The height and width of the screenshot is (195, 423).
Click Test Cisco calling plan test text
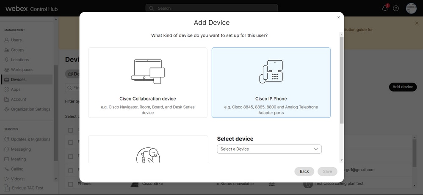coord(339,184)
